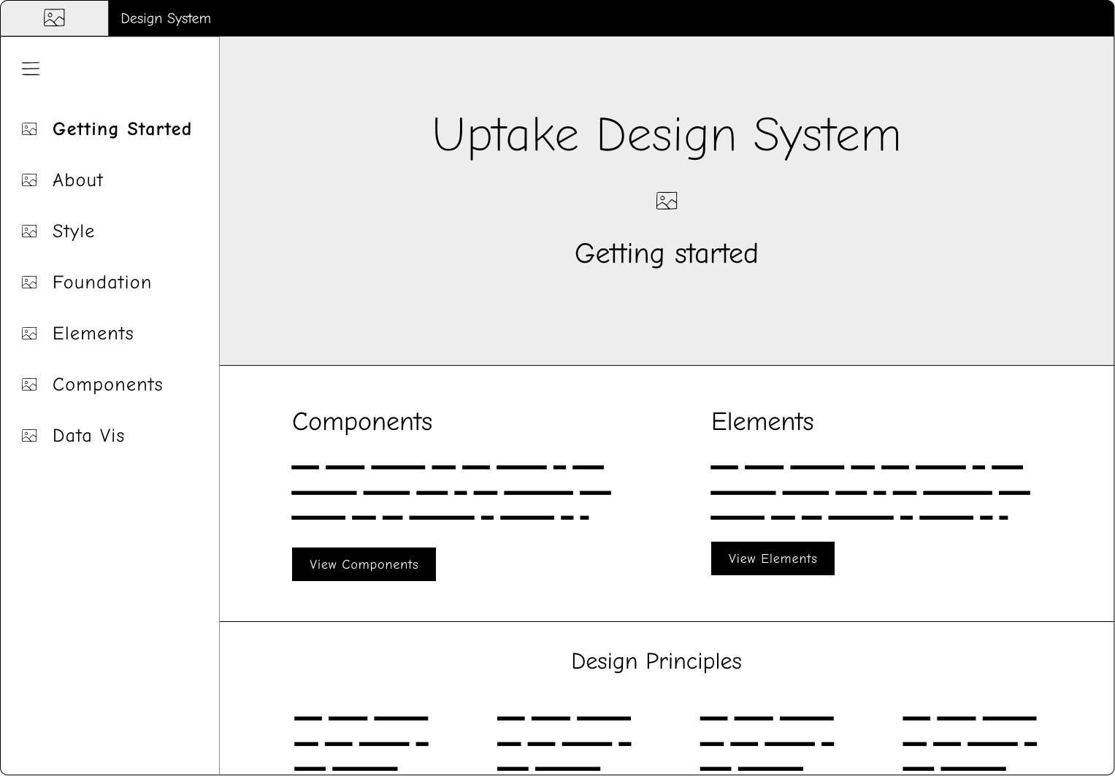The height and width of the screenshot is (776, 1115).
Task: Click the hero image below the title
Action: tap(667, 201)
